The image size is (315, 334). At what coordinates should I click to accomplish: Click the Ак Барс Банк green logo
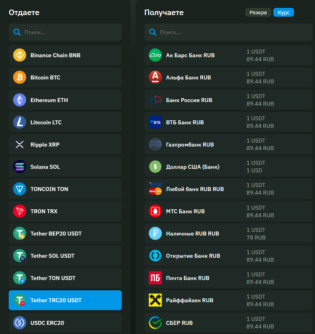point(155,55)
